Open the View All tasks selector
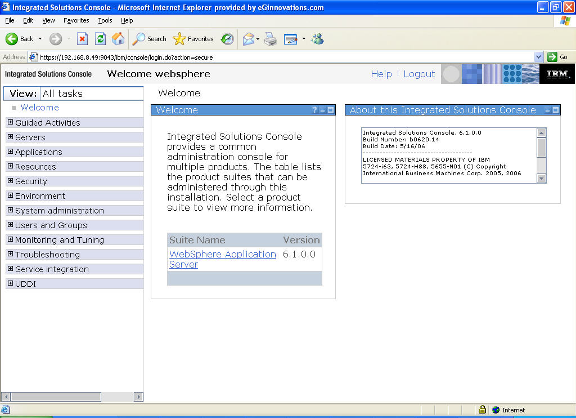 click(92, 94)
